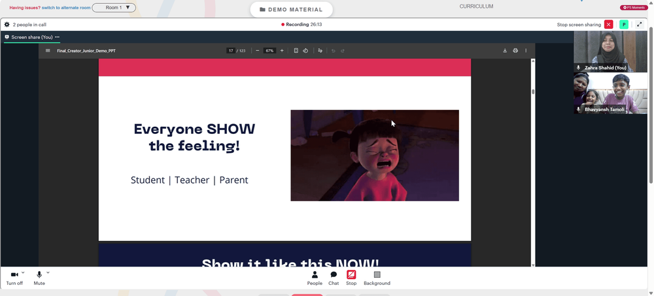Zoom in the PDF with the plus icon
This screenshot has height=296, width=654.
(x=282, y=51)
